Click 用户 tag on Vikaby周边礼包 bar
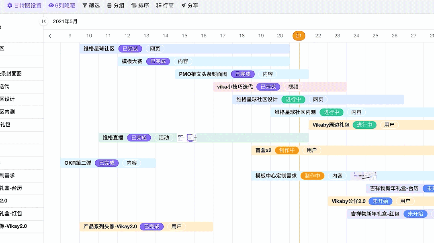This screenshot has width=434, height=243. point(389,125)
